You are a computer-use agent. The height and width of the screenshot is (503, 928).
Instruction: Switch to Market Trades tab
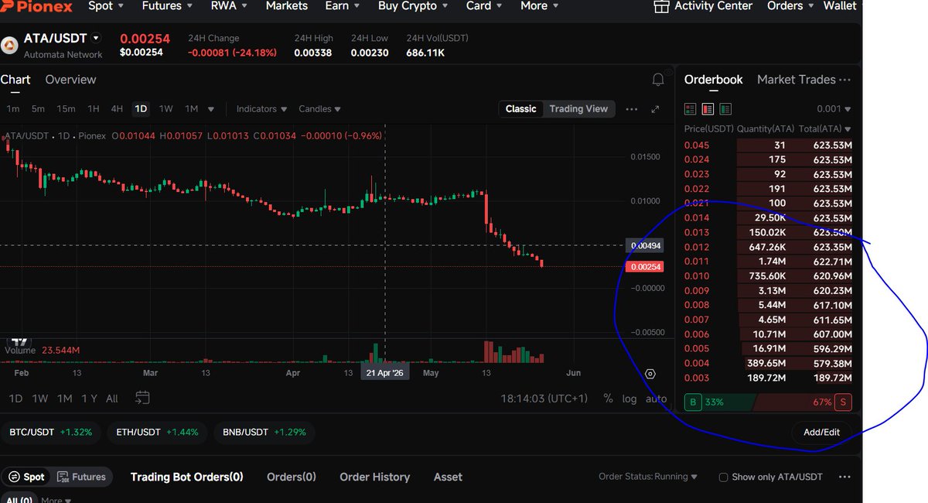(796, 80)
